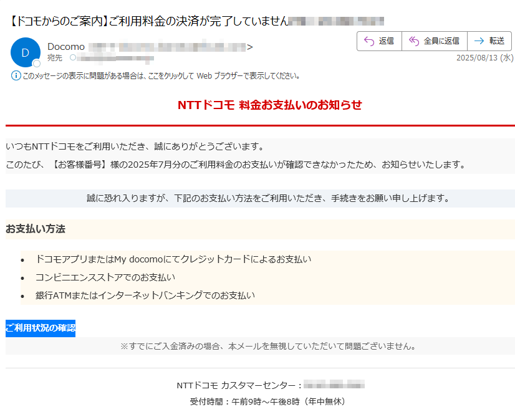Click the info icon beside display-problem notice
The image size is (515, 412).
click(16, 76)
